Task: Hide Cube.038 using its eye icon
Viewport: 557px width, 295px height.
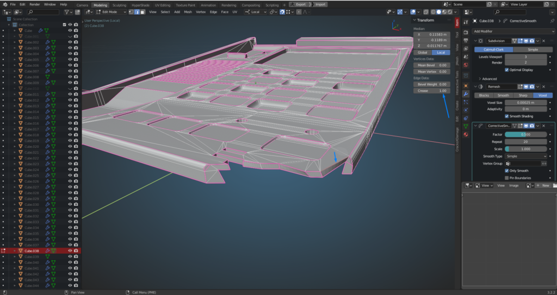Action: [x=70, y=251]
